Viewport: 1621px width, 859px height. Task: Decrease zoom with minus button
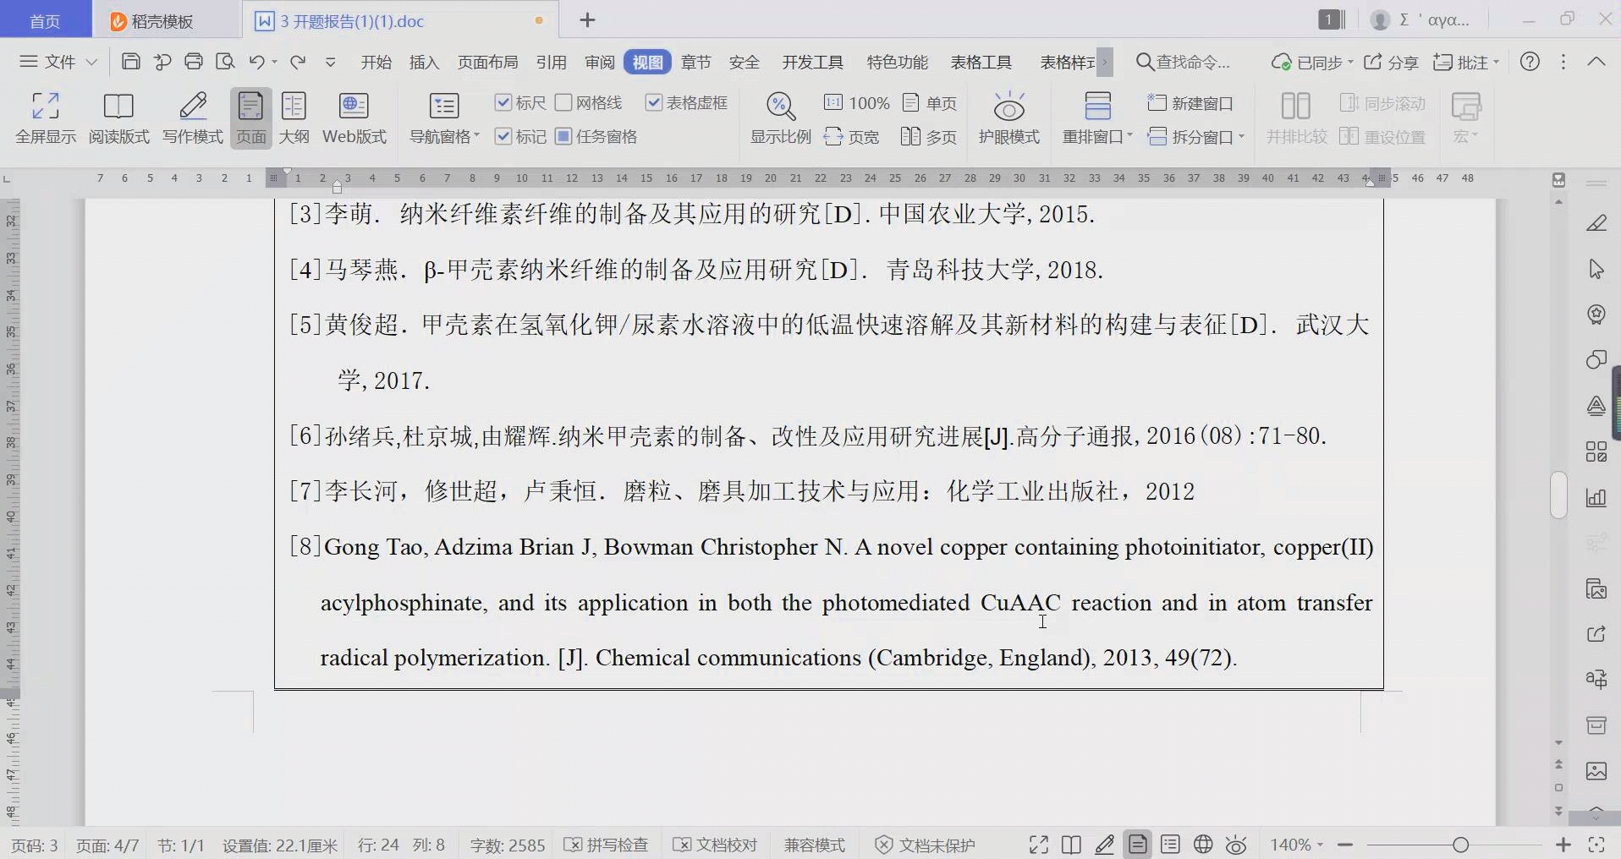1346,845
